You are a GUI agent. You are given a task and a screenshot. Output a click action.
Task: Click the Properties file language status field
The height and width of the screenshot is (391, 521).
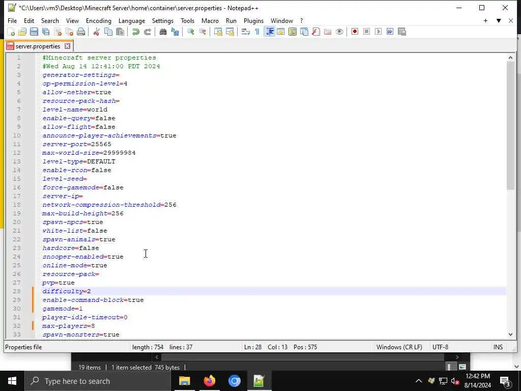point(23,347)
